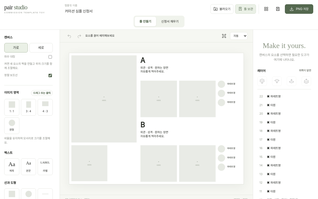
Task: Select layer 20 파레트명
Action: pos(284,114)
